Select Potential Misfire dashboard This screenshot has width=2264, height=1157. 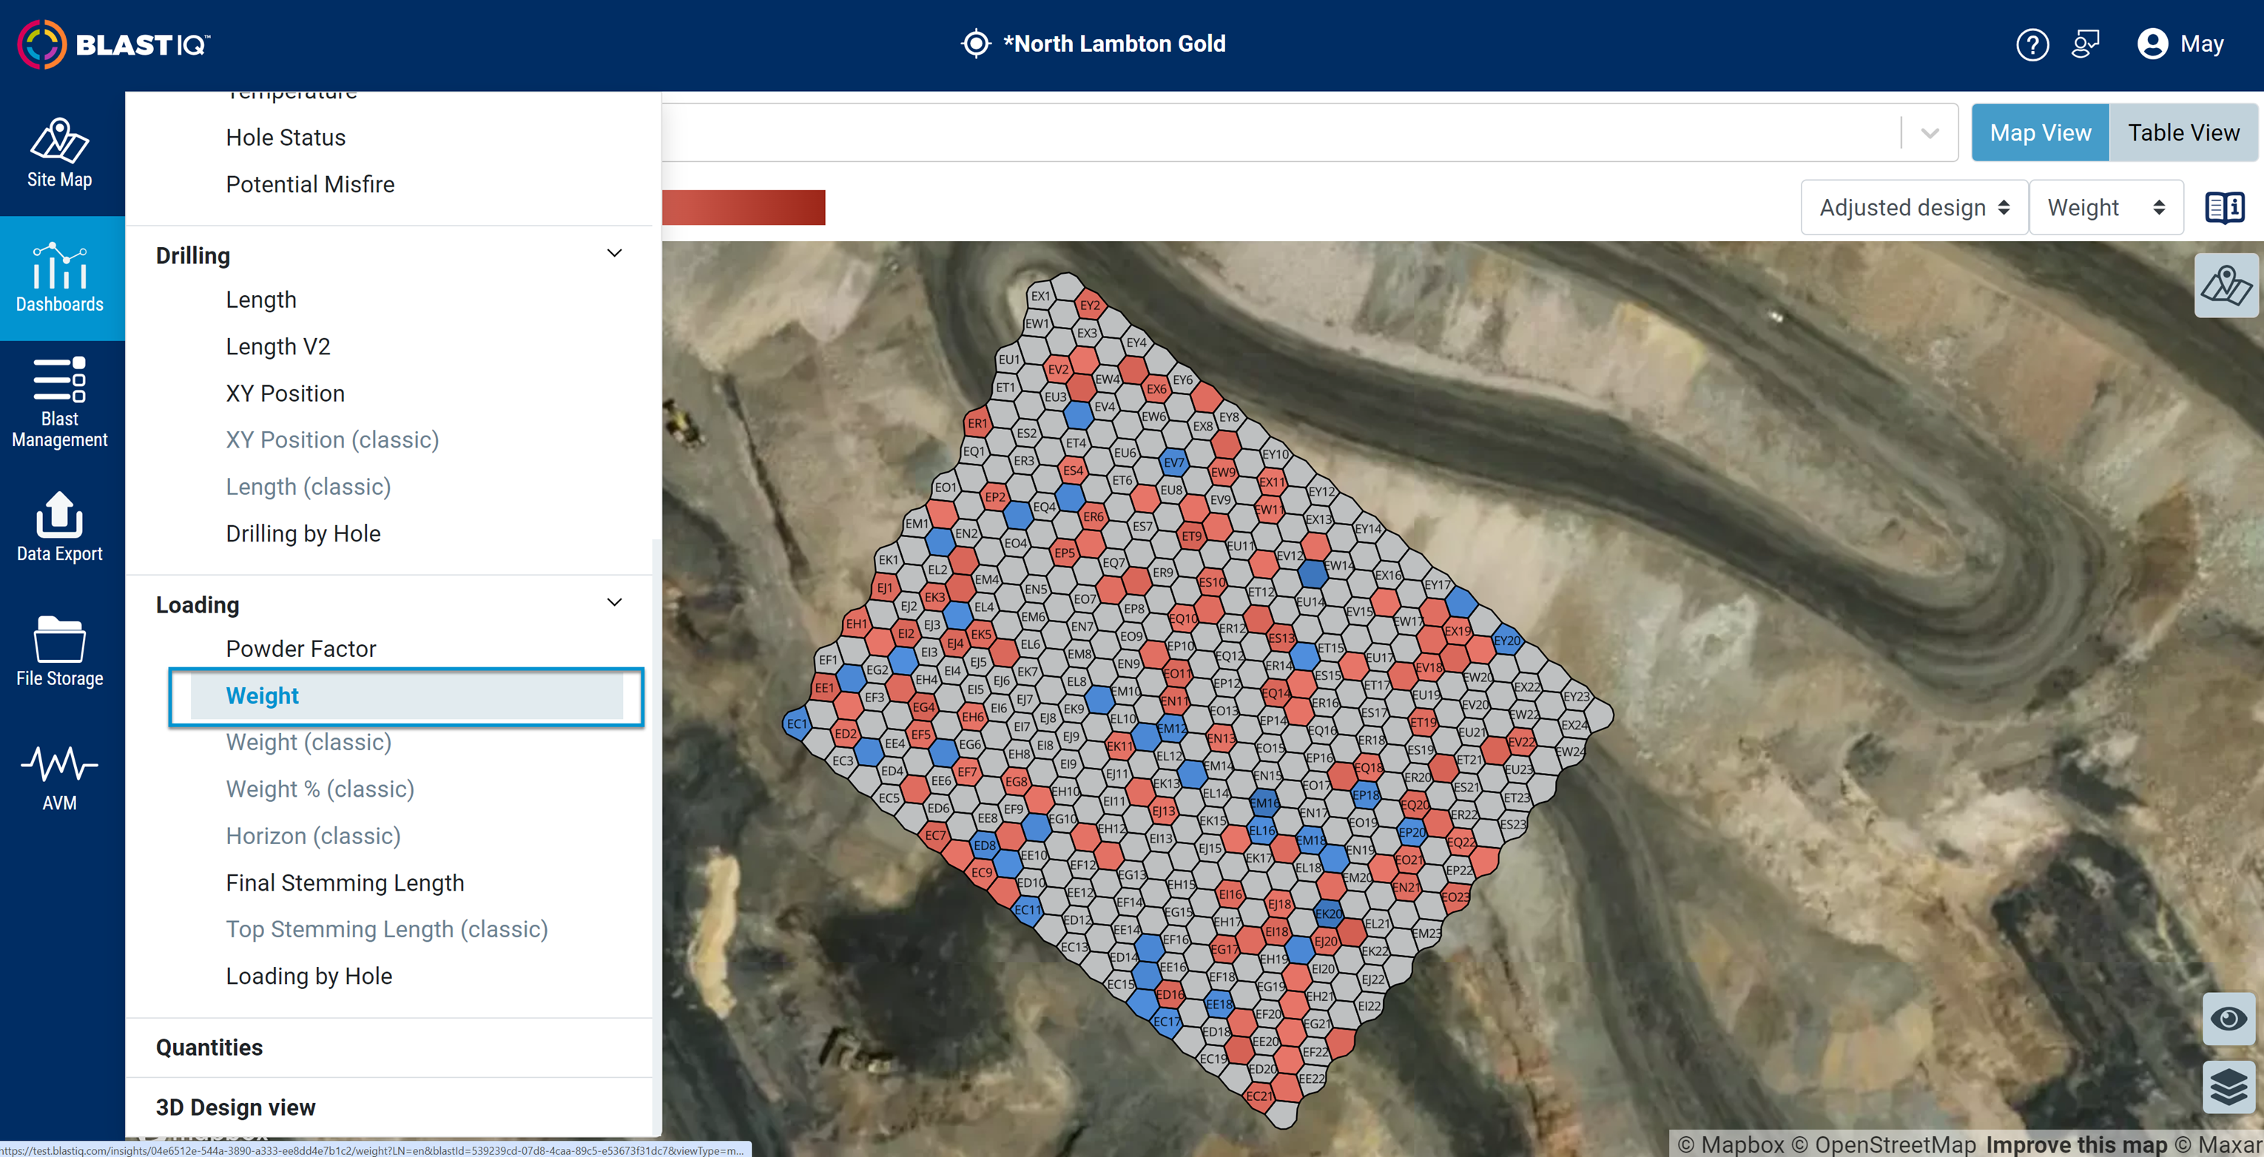tap(310, 184)
